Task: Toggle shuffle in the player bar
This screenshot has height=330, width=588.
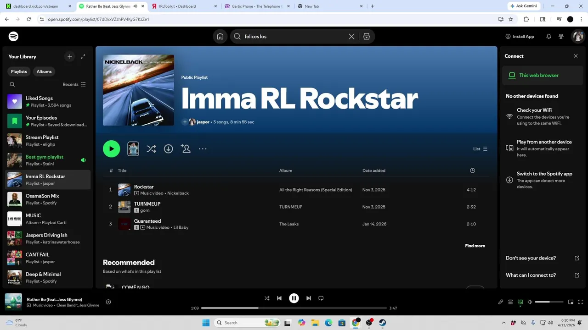Action: (267, 298)
